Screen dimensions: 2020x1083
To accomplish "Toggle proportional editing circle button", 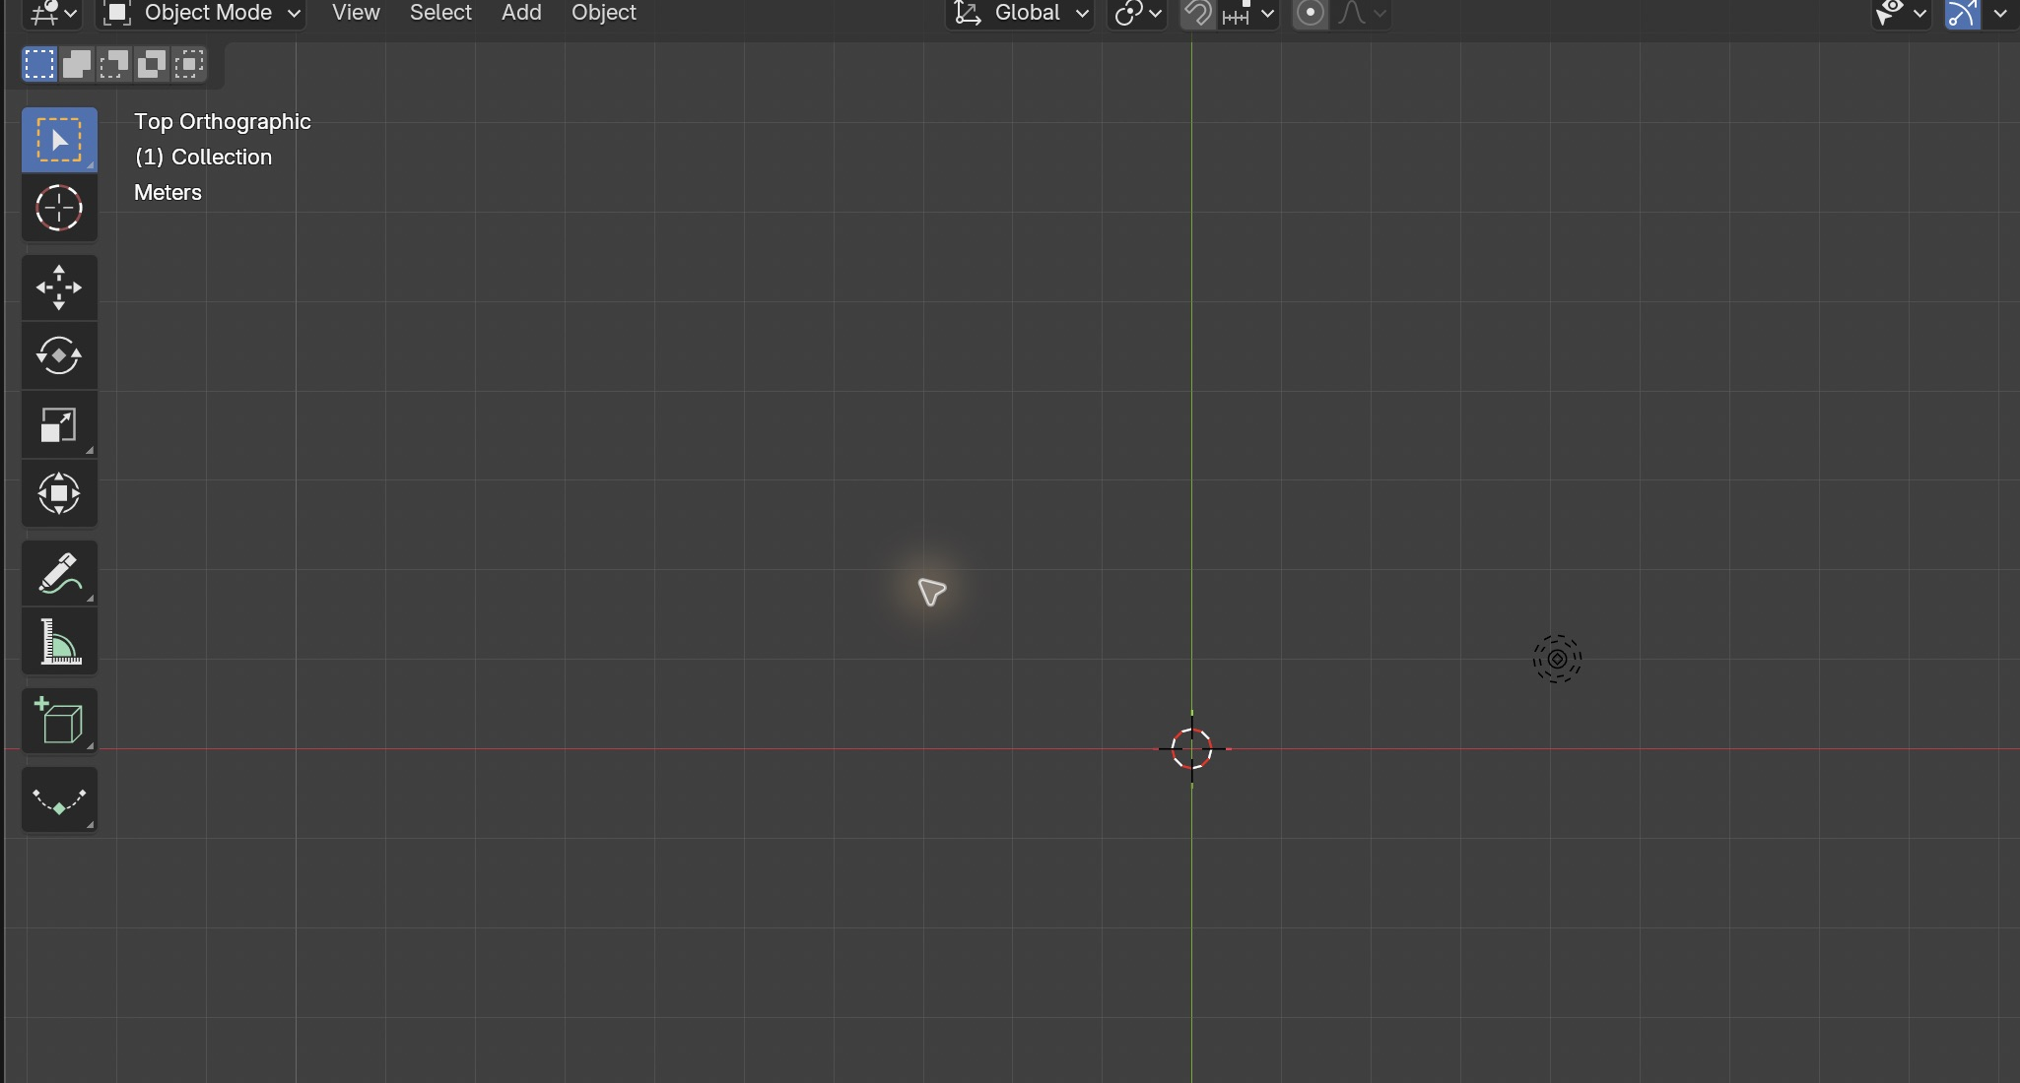I will (x=1311, y=14).
